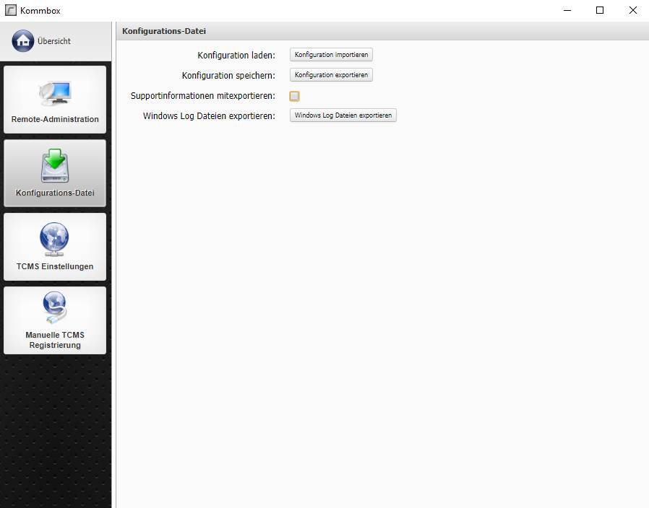This screenshot has width=649, height=508.
Task: Open the TCMS Einstellungen globe icon
Action: coord(55,239)
